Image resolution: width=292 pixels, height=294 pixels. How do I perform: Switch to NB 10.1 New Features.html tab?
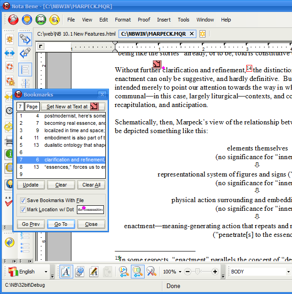coord(76,34)
